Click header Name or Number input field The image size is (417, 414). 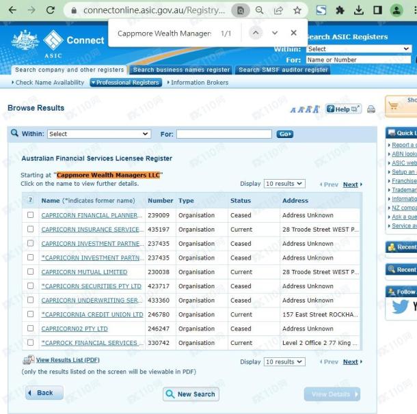[x=358, y=60]
